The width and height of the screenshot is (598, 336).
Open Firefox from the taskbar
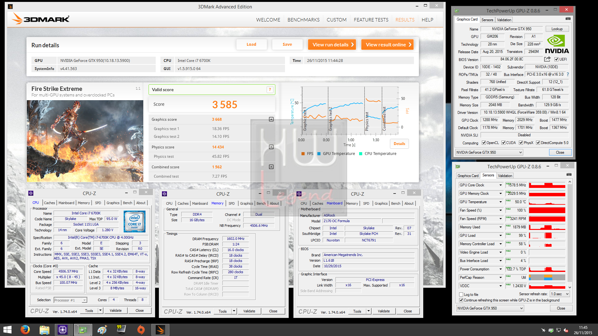(x=25, y=330)
